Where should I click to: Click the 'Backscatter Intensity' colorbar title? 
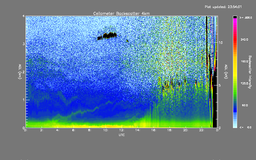250,72
